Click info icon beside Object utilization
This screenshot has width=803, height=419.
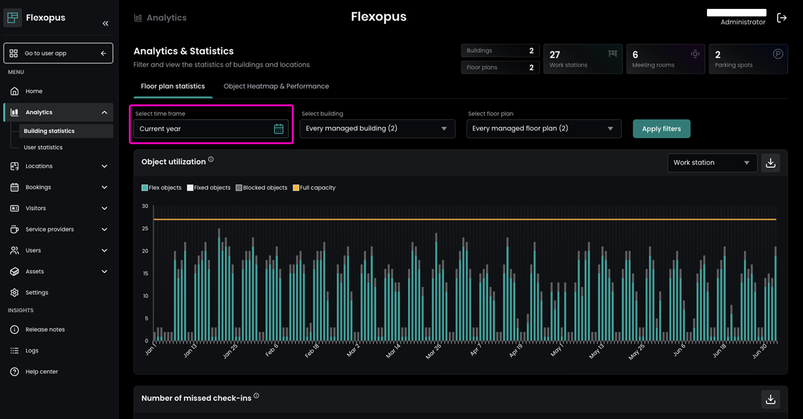coord(211,160)
